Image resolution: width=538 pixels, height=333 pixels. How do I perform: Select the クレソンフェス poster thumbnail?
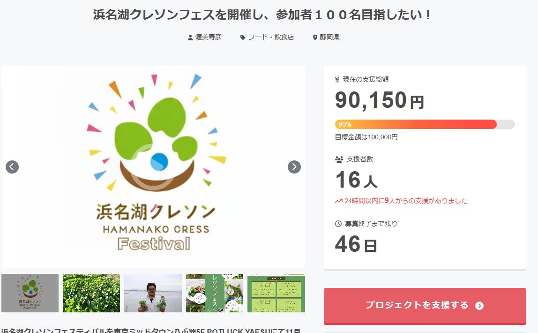point(215,293)
